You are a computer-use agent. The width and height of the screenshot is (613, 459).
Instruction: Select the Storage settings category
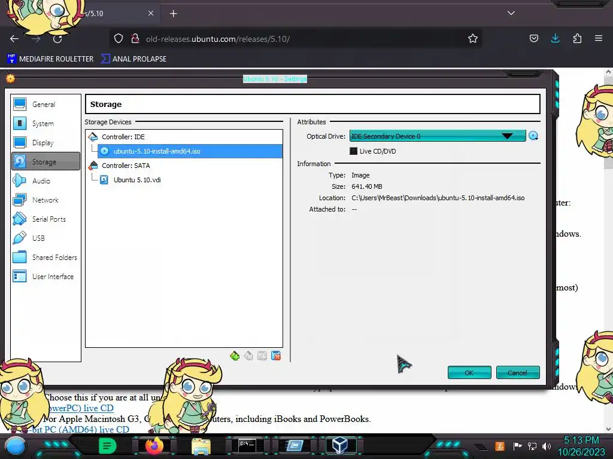[45, 161]
